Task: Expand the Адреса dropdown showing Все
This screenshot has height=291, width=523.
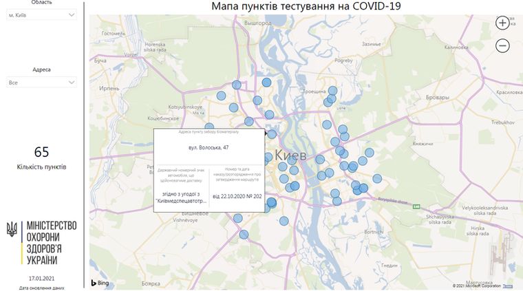Action: [x=41, y=83]
